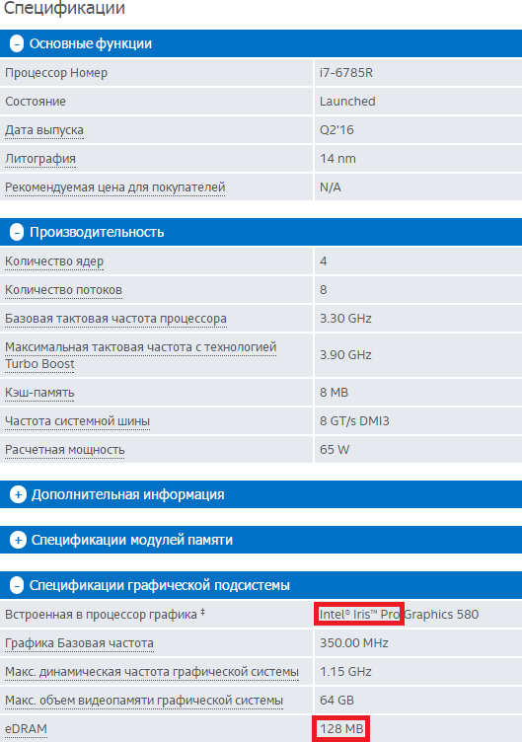This screenshot has width=522, height=742.
Task: Open the Спецификации модулей памяти header
Action: point(261,540)
